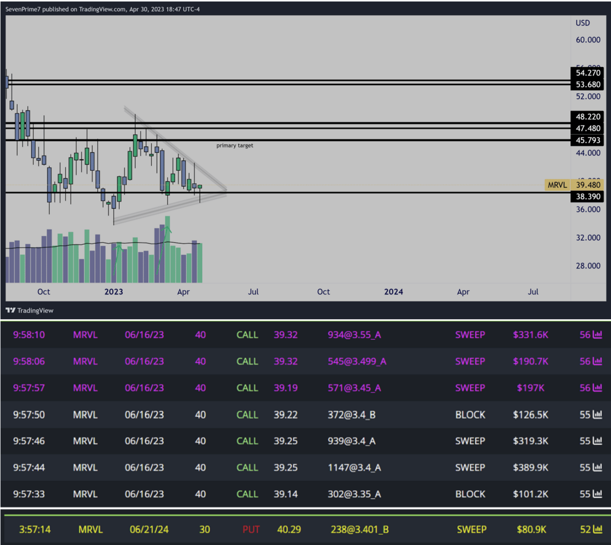This screenshot has height=545, width=611.
Task: Click the $126.5K premium value
Action: [x=531, y=415]
